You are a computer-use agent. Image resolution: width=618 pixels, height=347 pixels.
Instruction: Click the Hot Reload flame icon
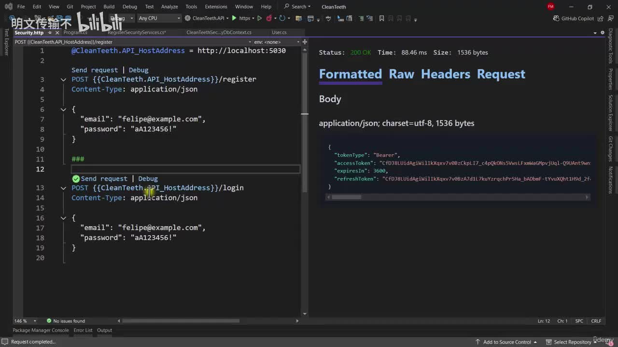[x=269, y=18]
